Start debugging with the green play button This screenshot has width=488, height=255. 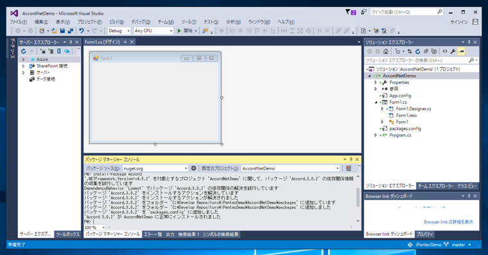(179, 31)
